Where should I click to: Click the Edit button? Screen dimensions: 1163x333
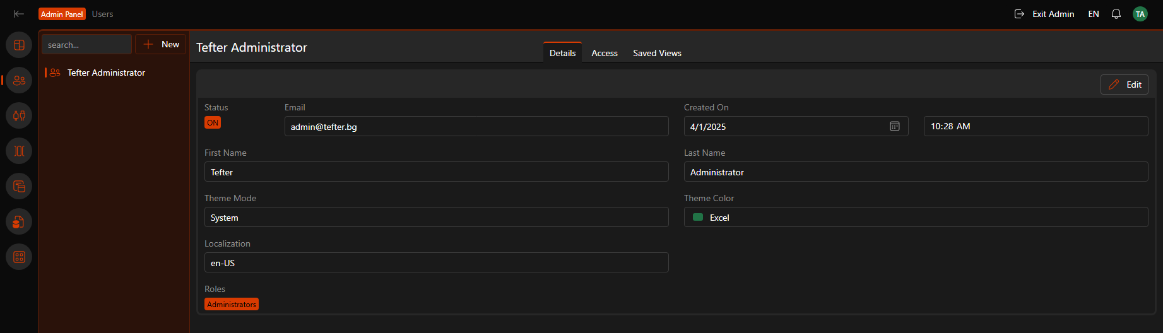tap(1125, 85)
